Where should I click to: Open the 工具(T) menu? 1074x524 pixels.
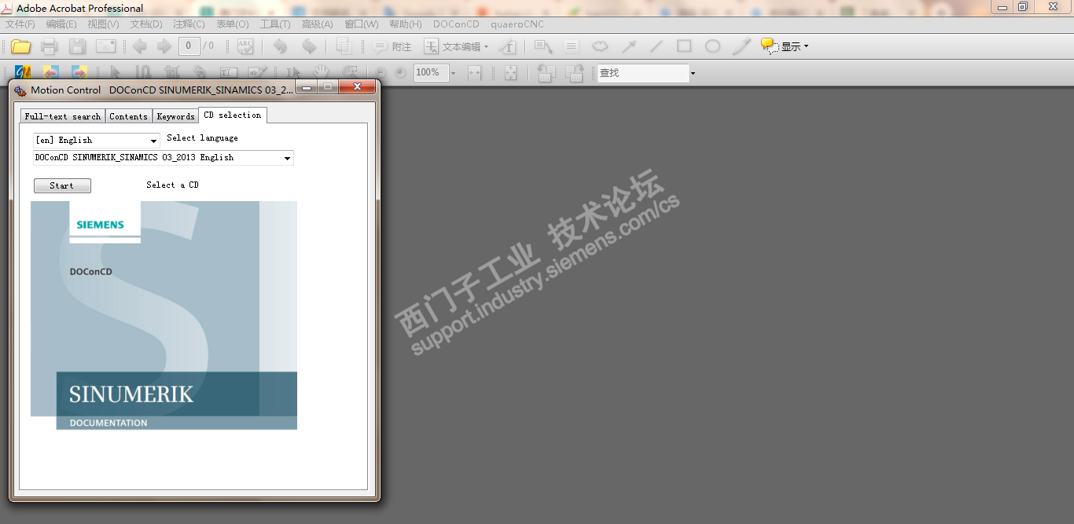(x=275, y=24)
